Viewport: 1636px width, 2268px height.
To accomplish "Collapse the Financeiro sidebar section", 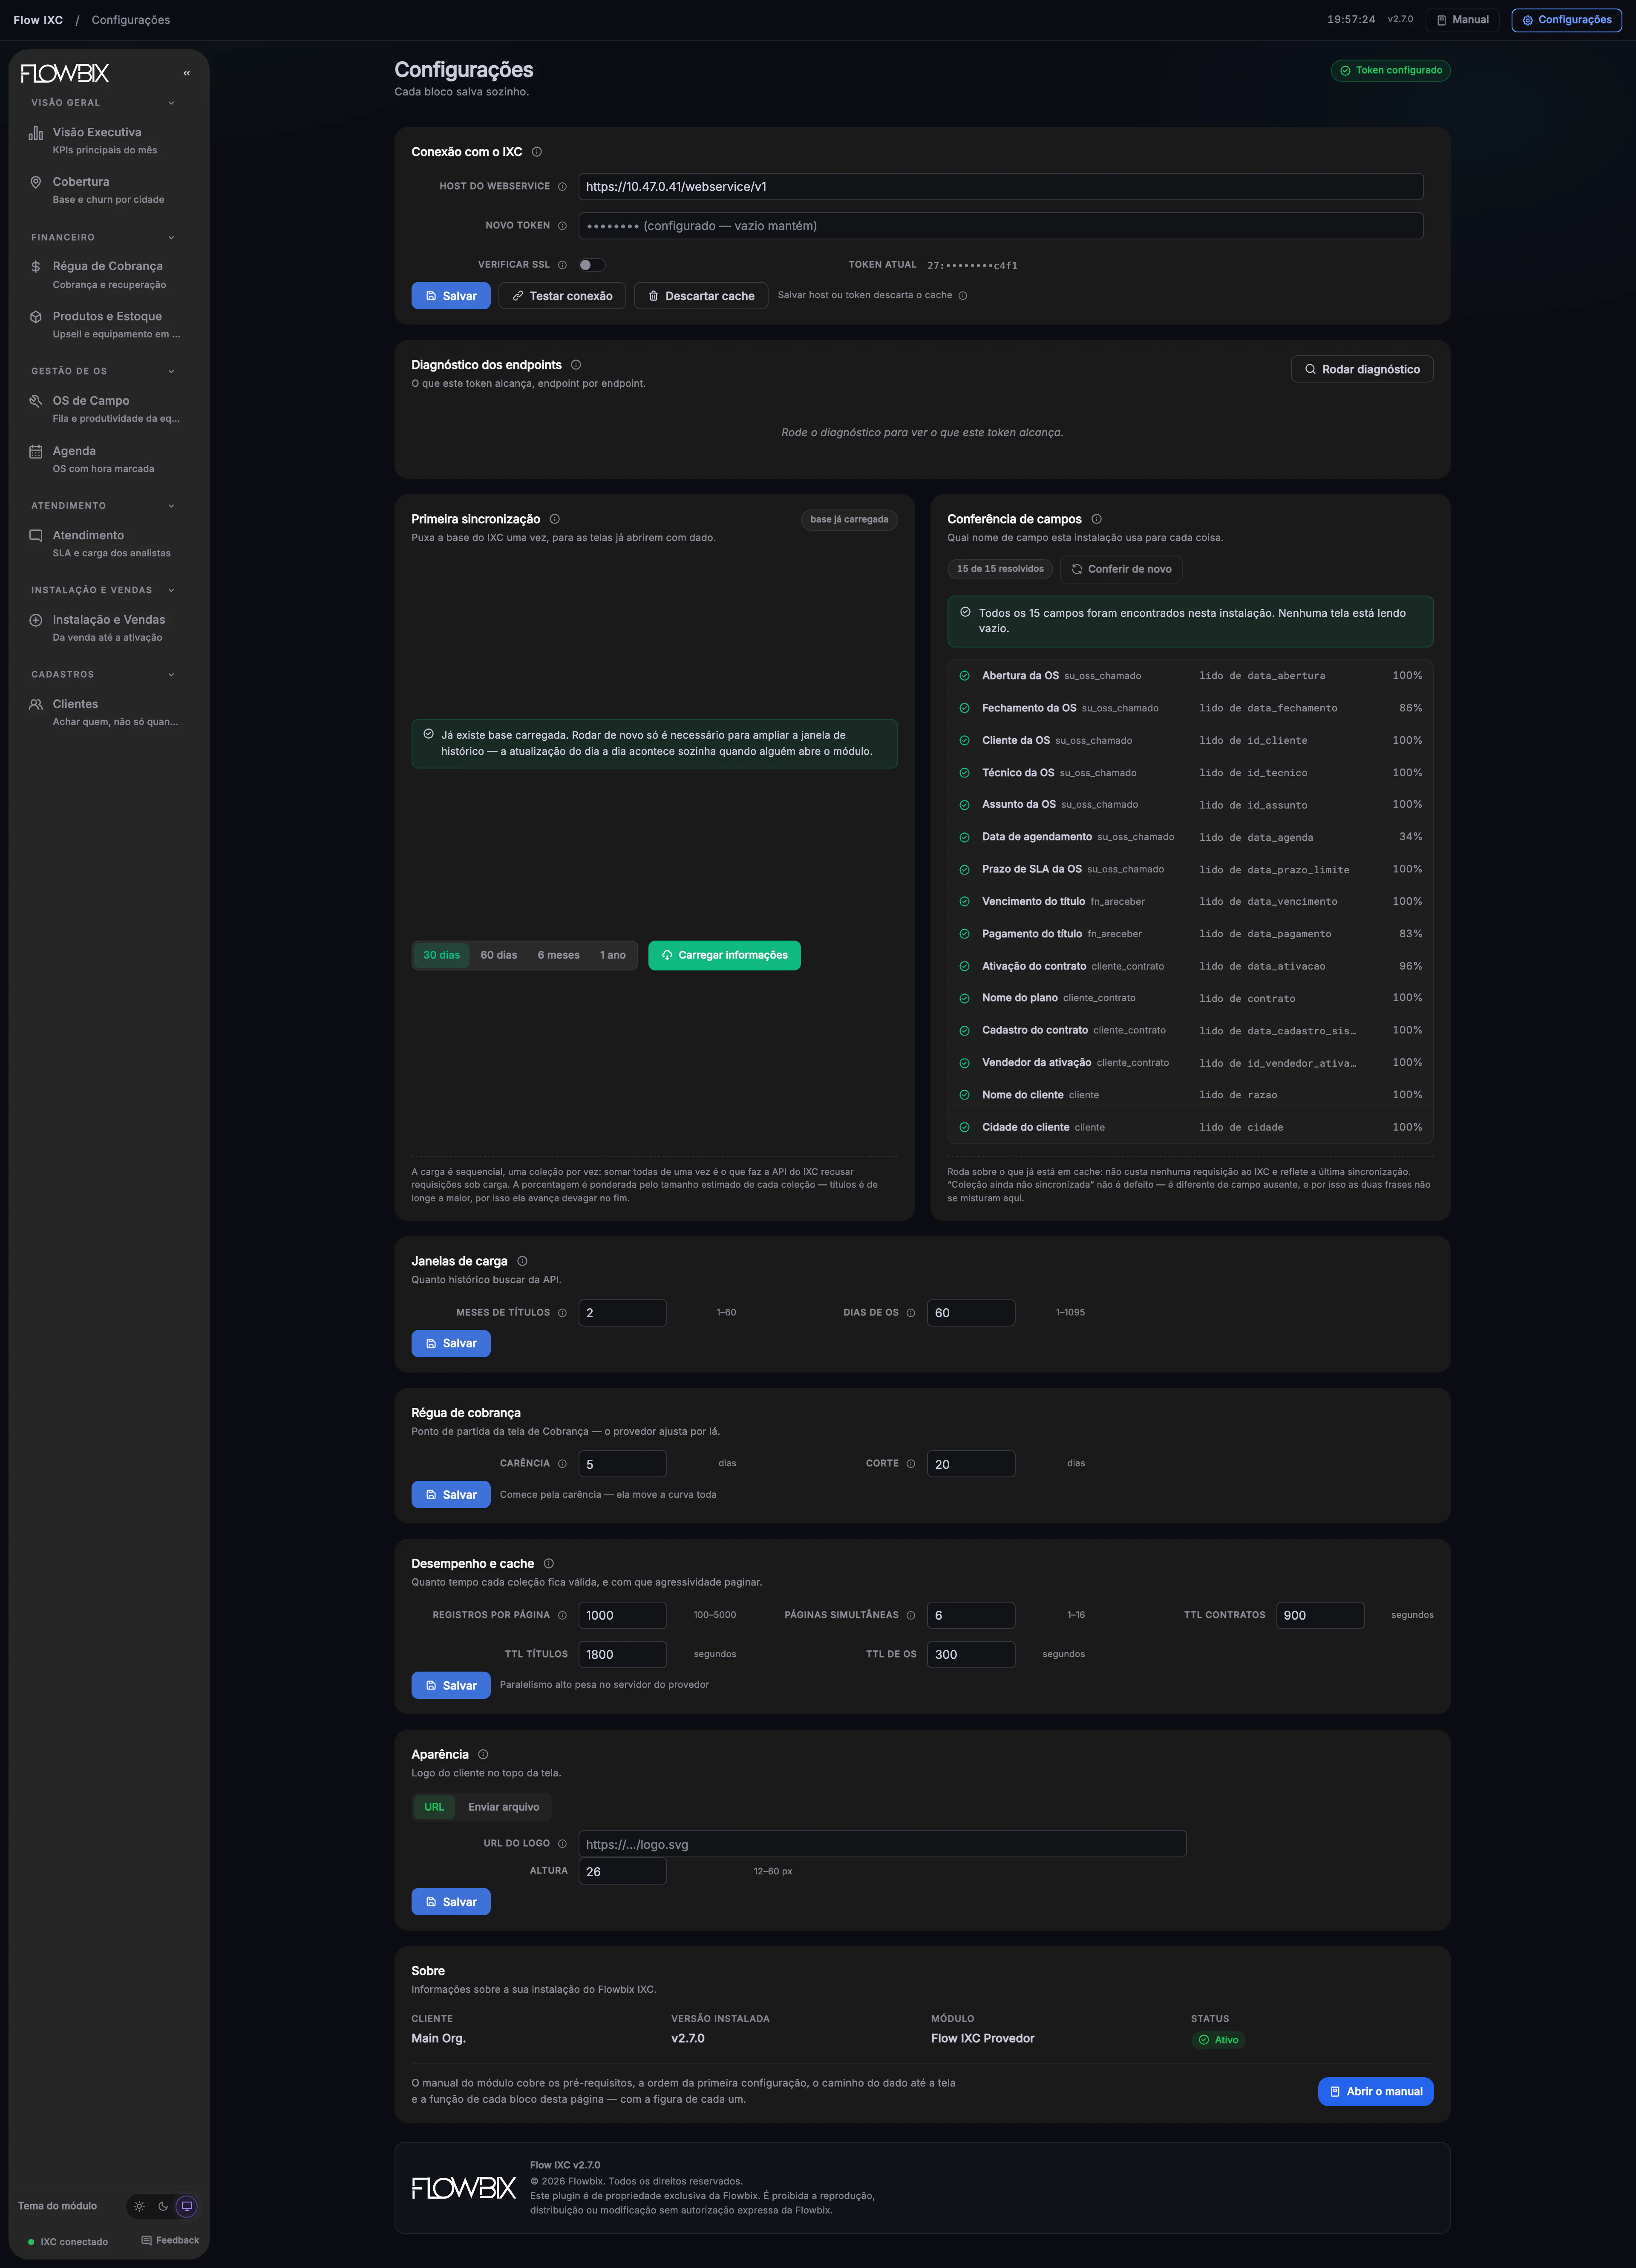I will pos(171,238).
